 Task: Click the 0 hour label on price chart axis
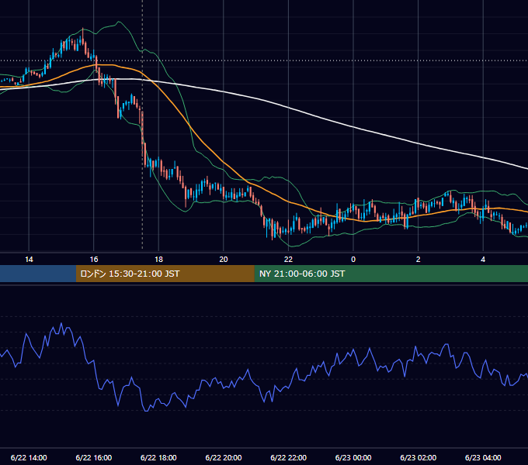[353, 260]
